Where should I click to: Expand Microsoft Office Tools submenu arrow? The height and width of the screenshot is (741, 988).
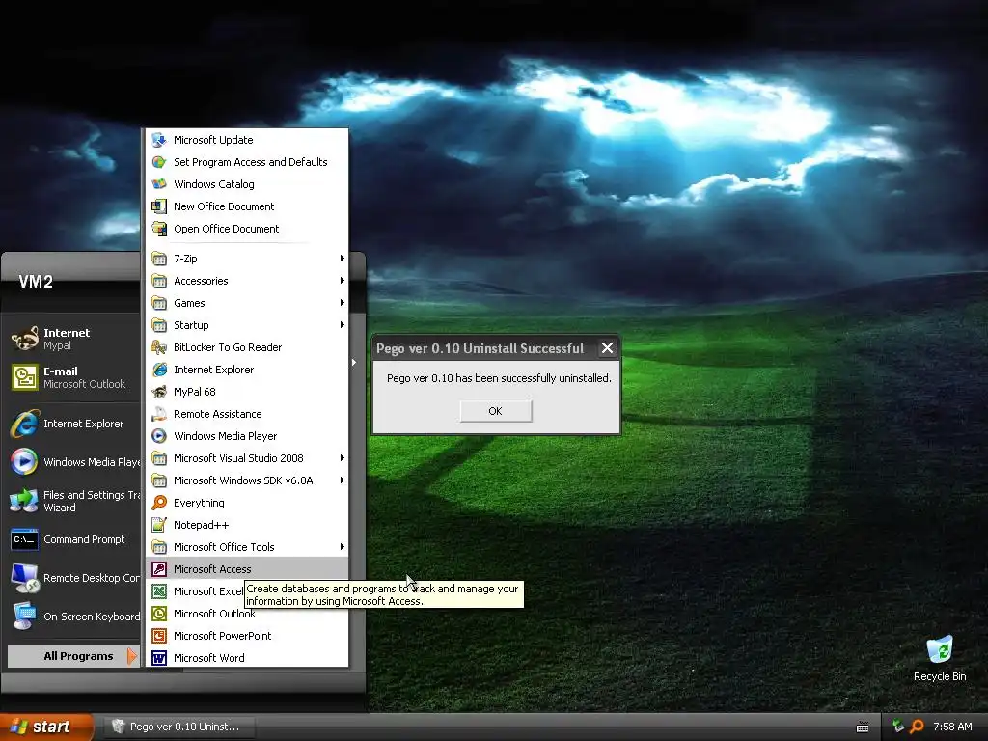point(342,547)
